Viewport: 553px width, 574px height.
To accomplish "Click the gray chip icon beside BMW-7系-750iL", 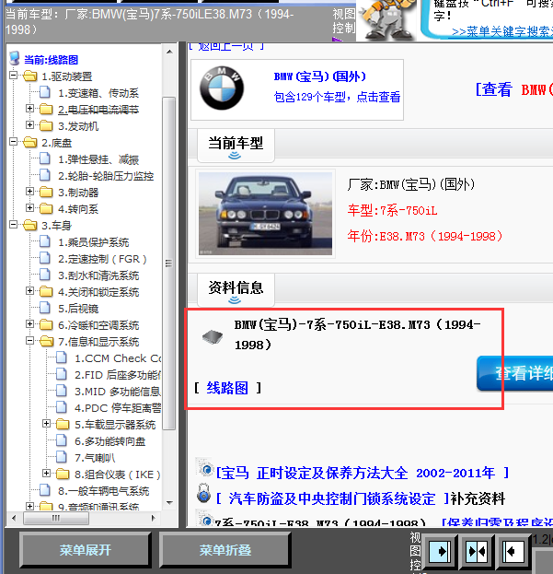I will coord(213,336).
